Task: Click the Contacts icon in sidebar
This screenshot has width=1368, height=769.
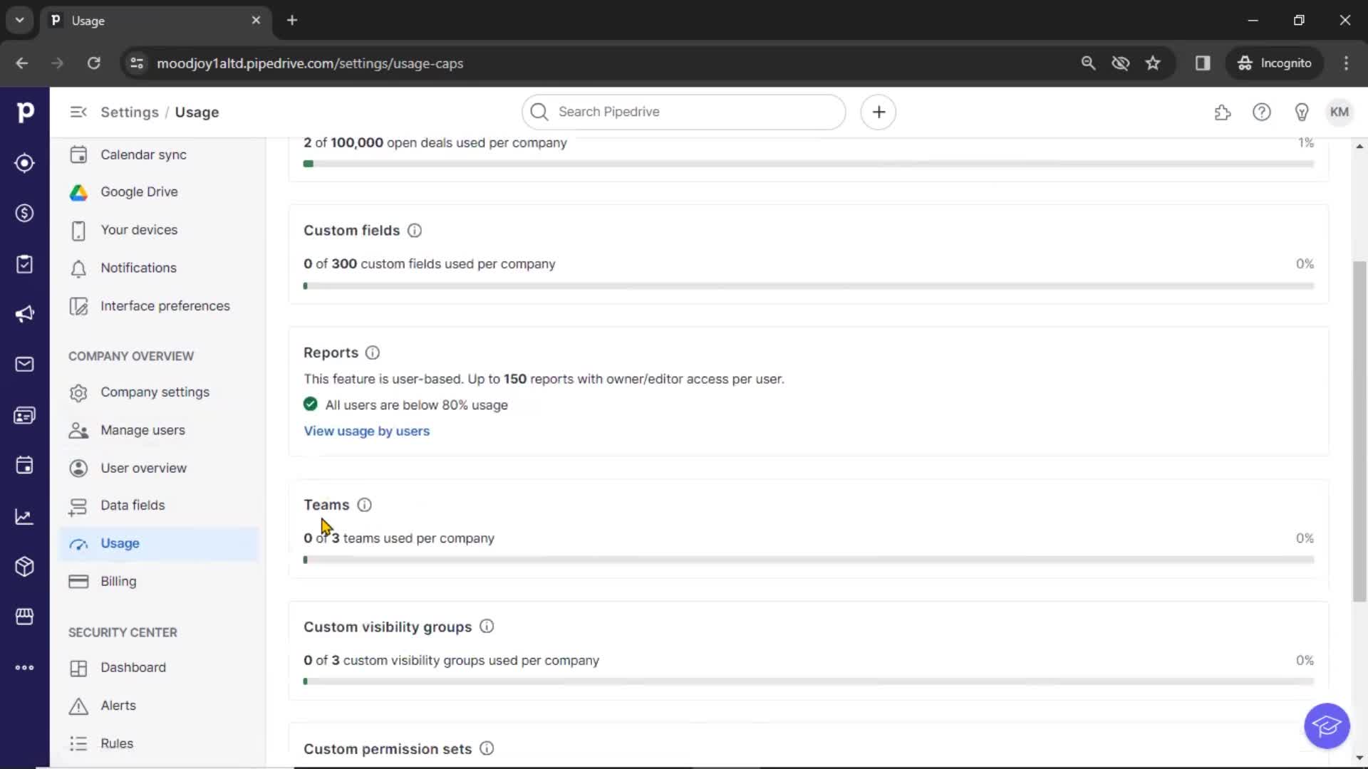Action: [26, 415]
